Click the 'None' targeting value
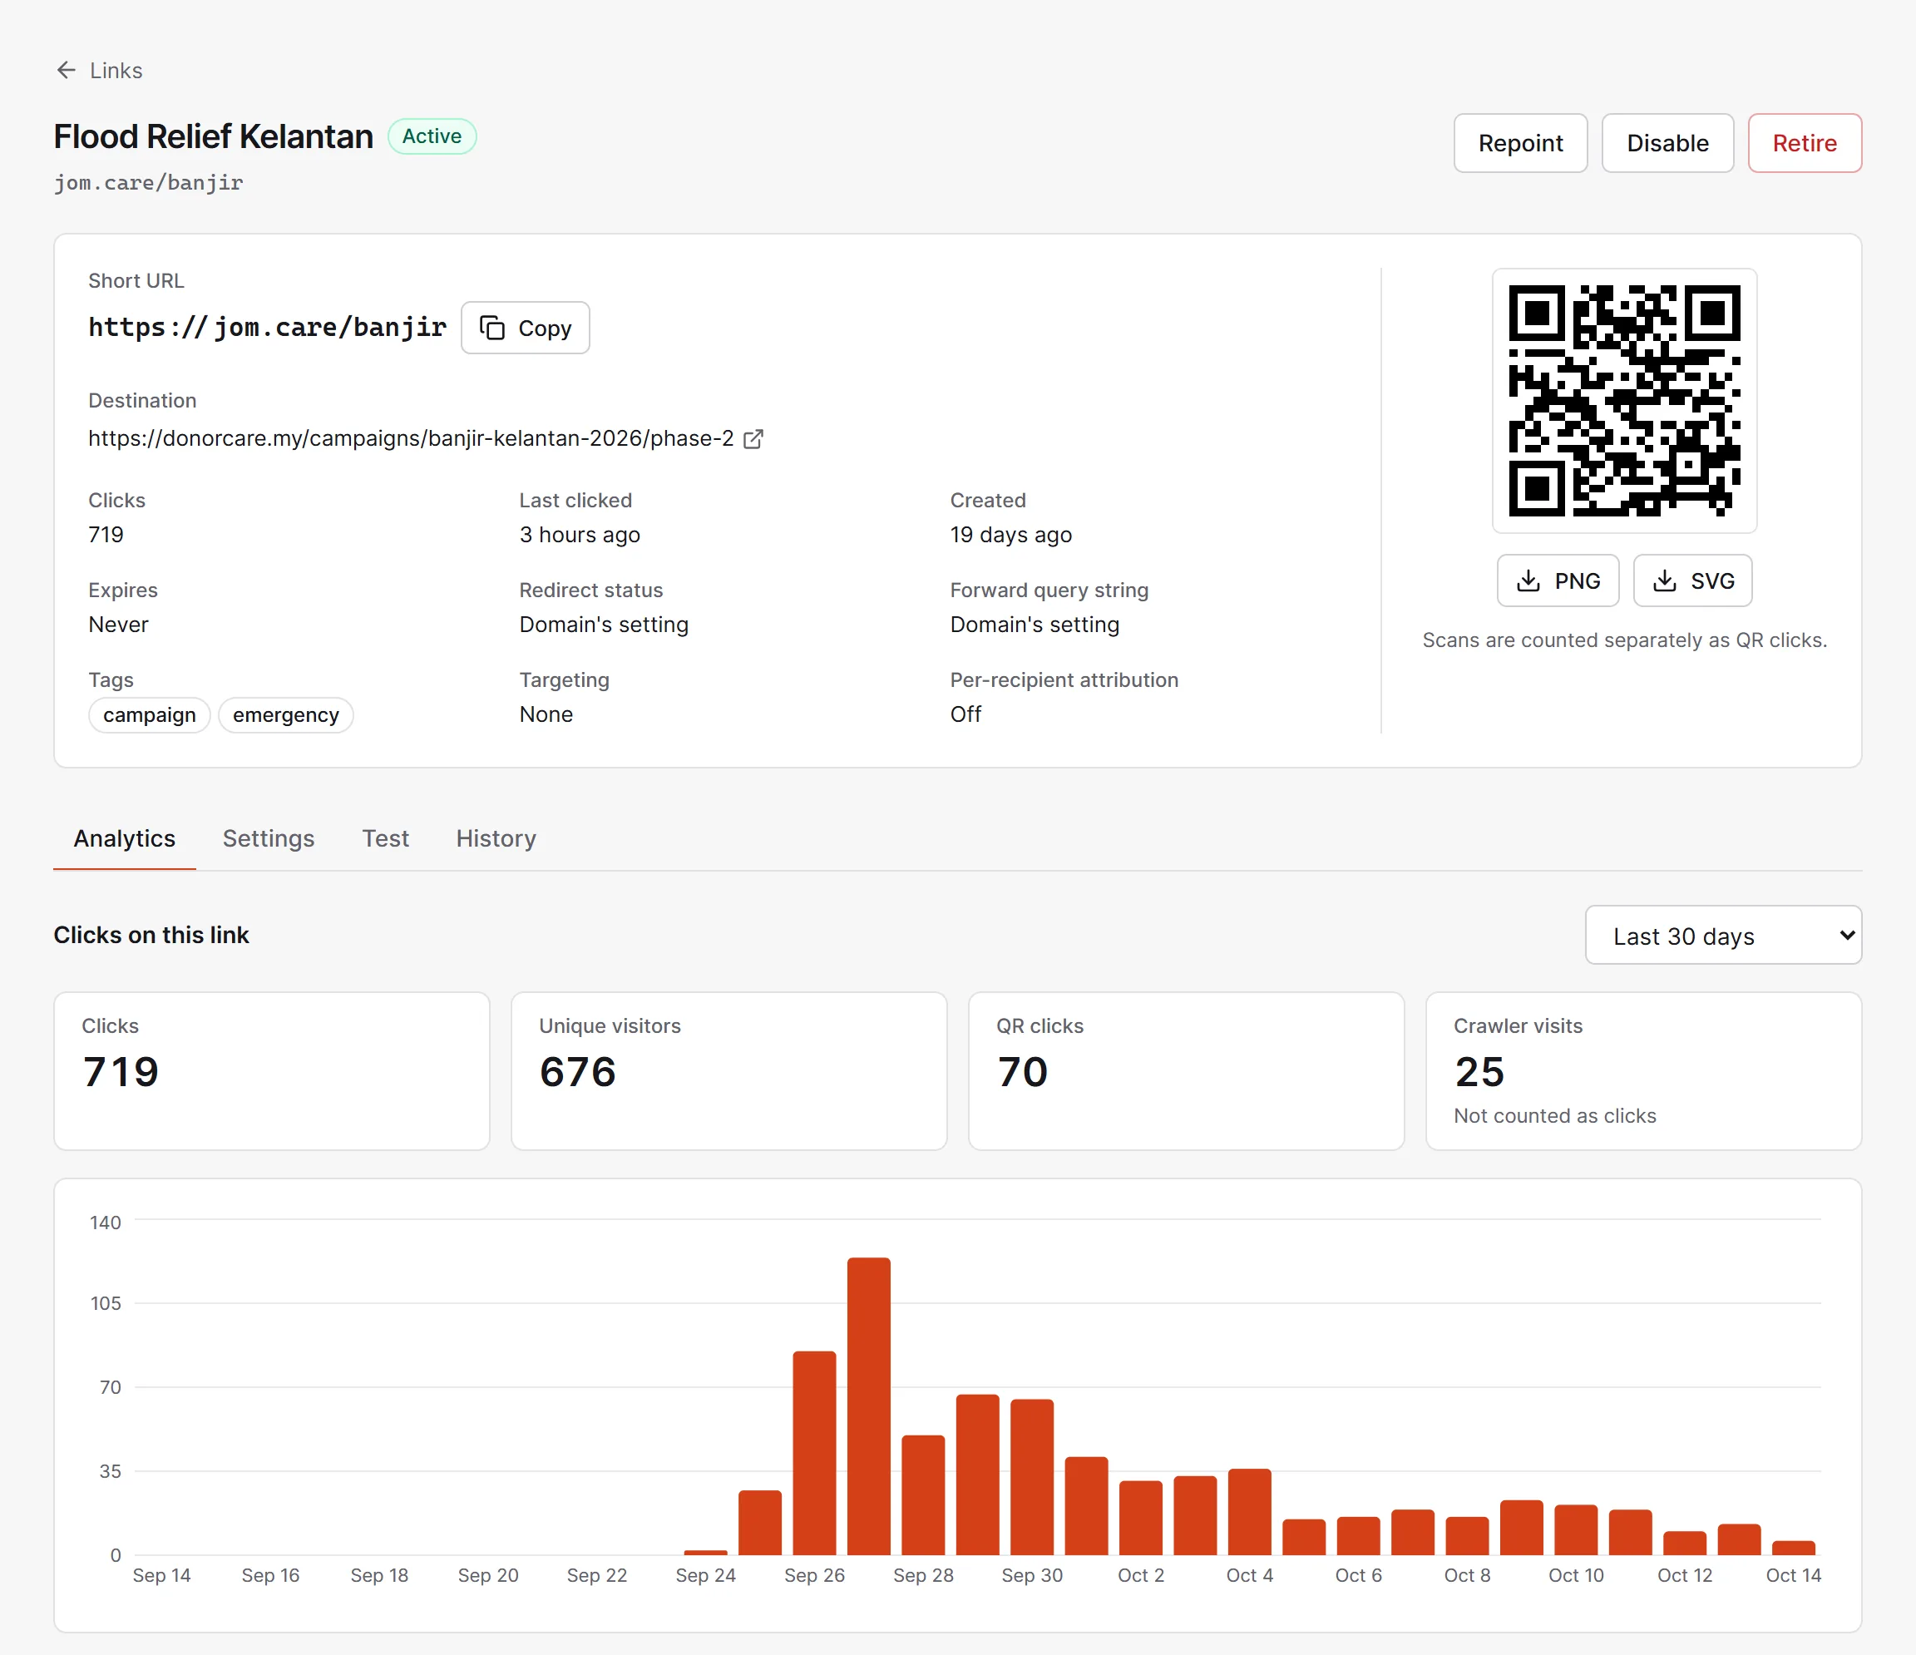 point(546,714)
